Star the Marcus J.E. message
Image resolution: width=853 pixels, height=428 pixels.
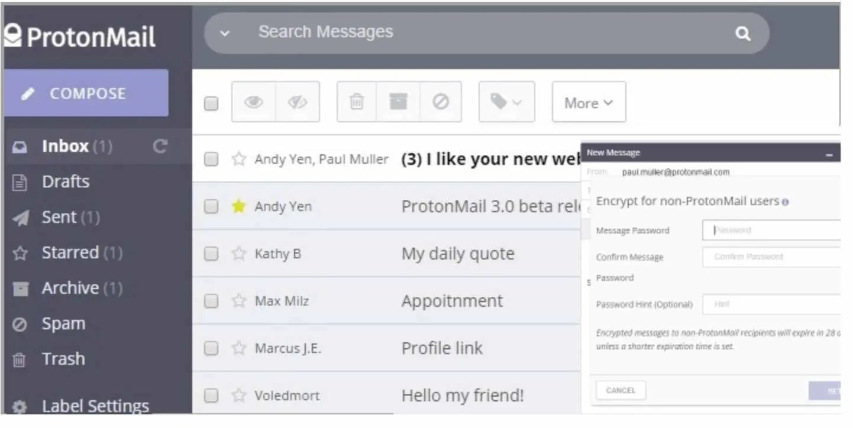tap(238, 348)
